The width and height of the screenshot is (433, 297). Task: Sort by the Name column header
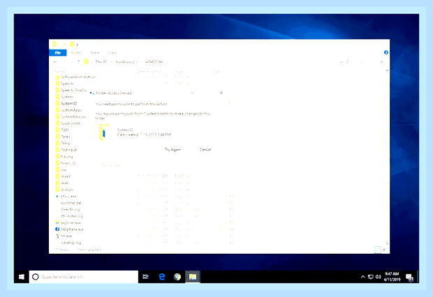point(59,72)
